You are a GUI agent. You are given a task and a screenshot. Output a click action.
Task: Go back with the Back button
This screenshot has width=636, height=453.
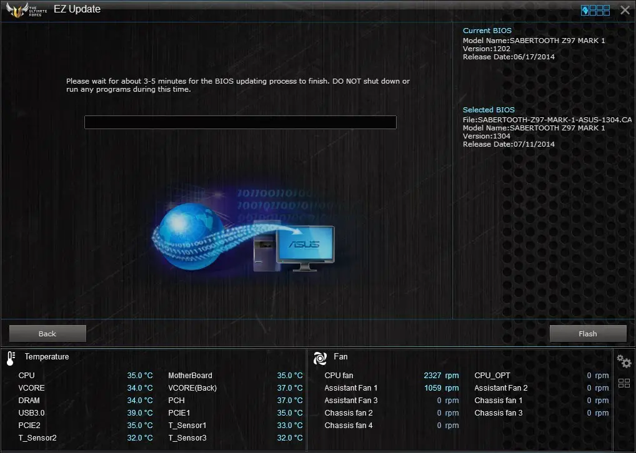(47, 333)
